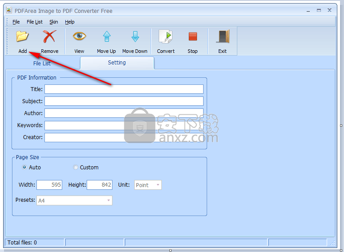Screen dimensions: 344x252
Task: Open View with the eye icon
Action: (x=80, y=36)
